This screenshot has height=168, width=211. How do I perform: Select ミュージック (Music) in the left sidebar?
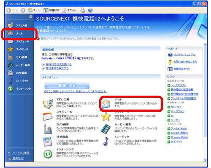[x=18, y=81]
